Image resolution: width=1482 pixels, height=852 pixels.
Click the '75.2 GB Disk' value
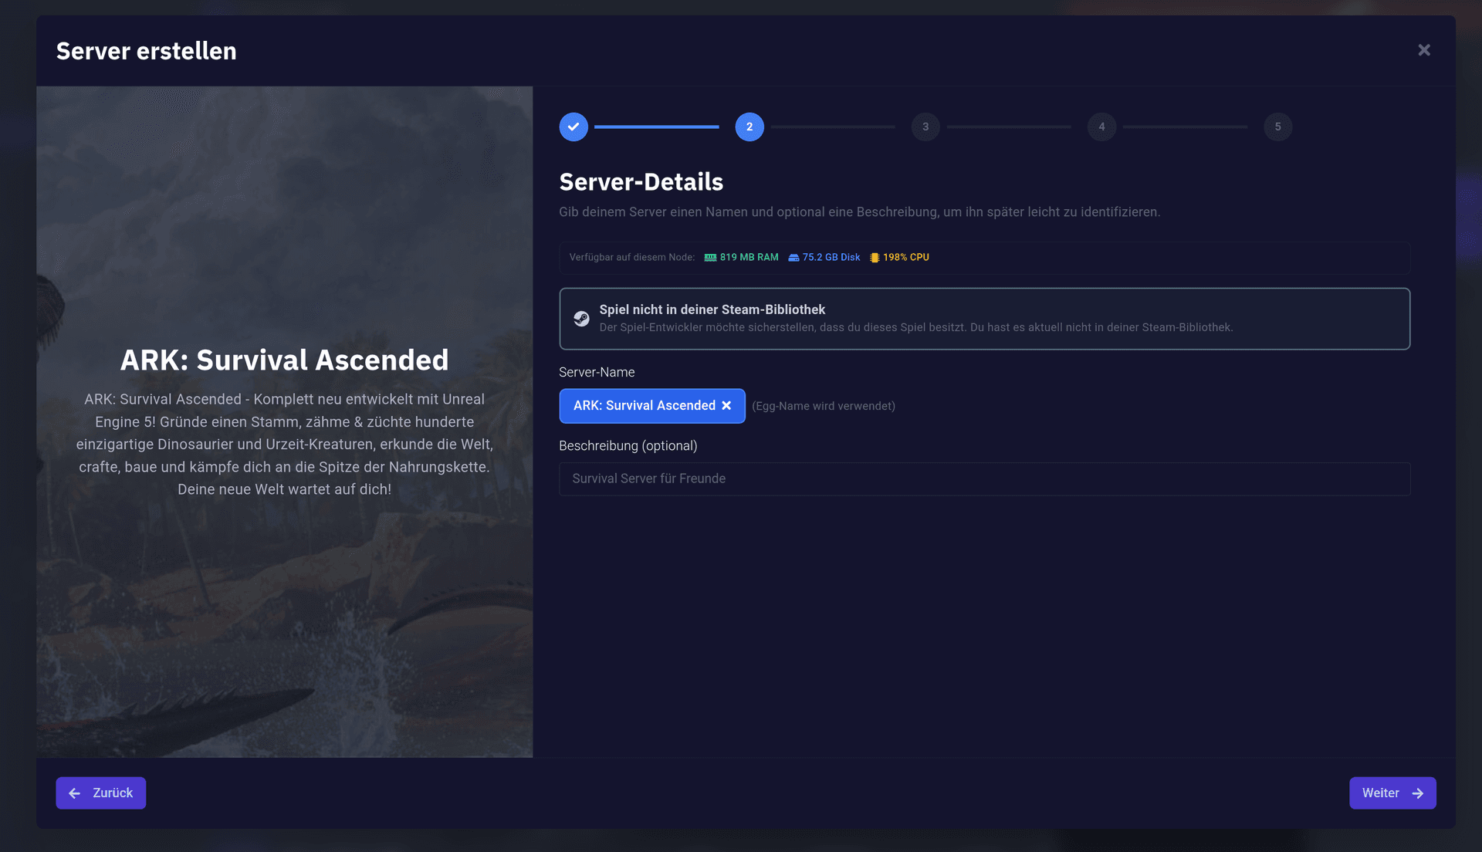pos(831,258)
